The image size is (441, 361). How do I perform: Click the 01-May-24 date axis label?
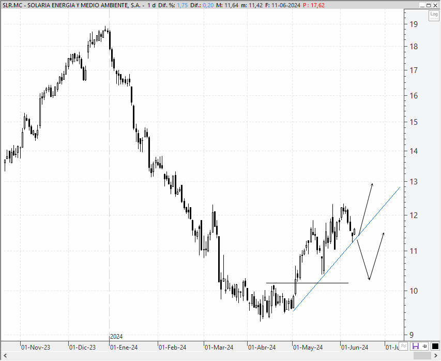(308, 348)
